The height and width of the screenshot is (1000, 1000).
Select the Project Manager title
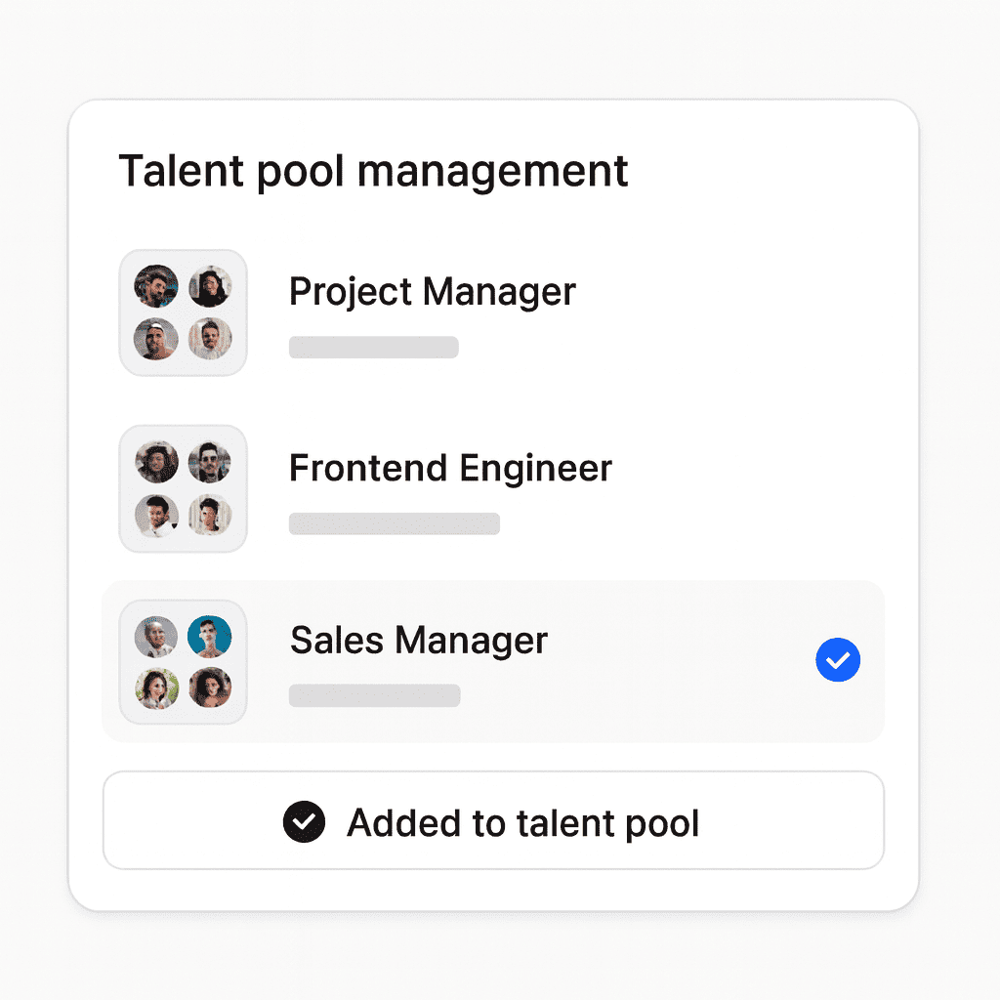tap(433, 292)
